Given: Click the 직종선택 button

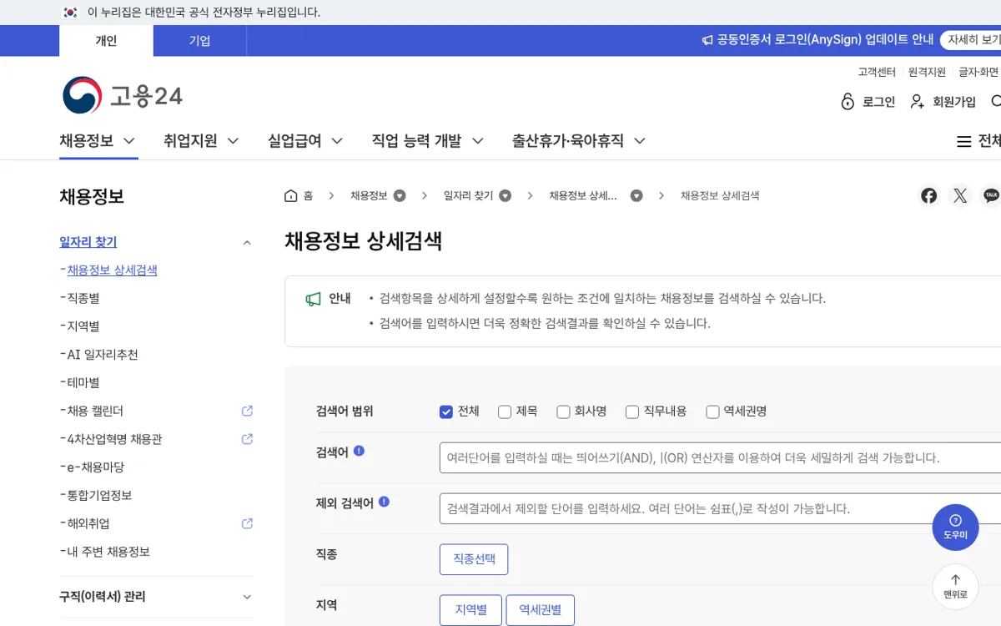Looking at the screenshot, I should [474, 559].
